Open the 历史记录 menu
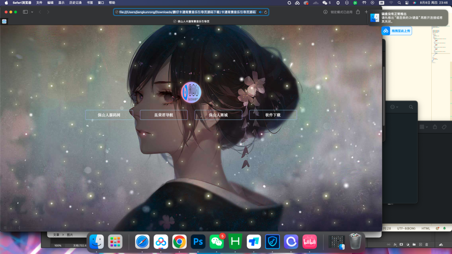452x254 pixels. [75, 3]
